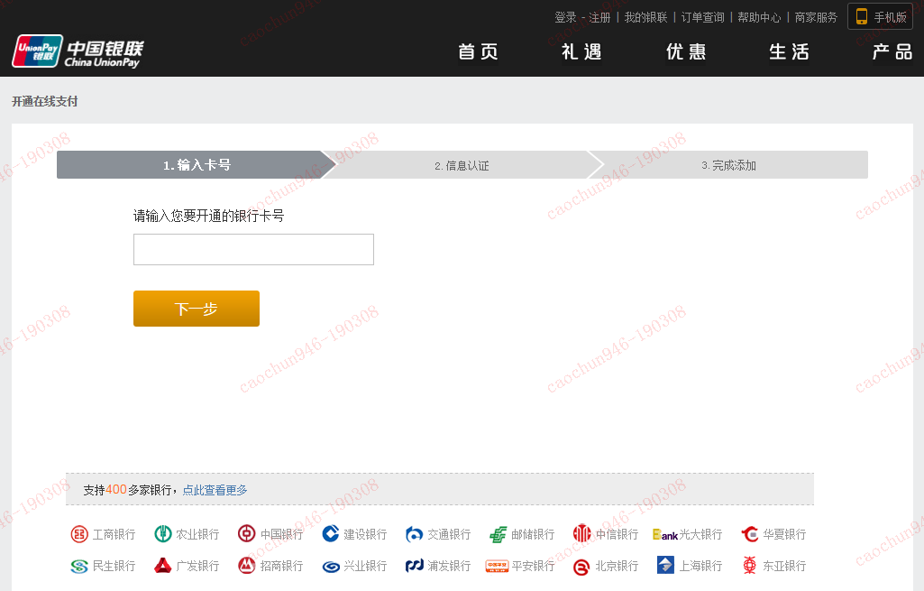The height and width of the screenshot is (591, 924).
Task: Click the 工商银行 bank name text
Action: [114, 534]
